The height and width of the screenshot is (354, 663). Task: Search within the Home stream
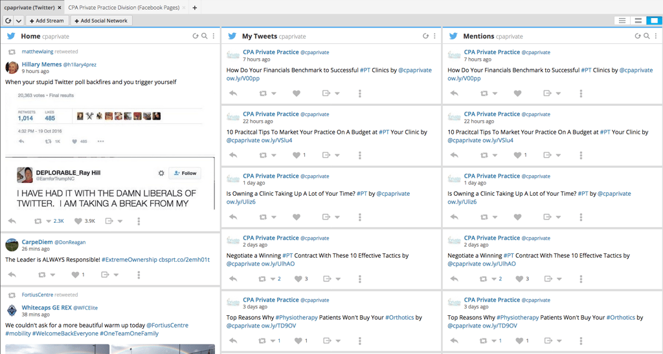204,36
